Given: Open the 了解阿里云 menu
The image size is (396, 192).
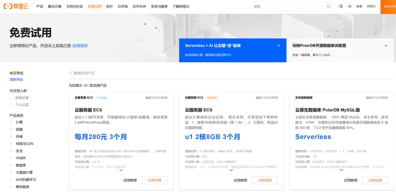Looking at the screenshot, I should click(181, 7).
